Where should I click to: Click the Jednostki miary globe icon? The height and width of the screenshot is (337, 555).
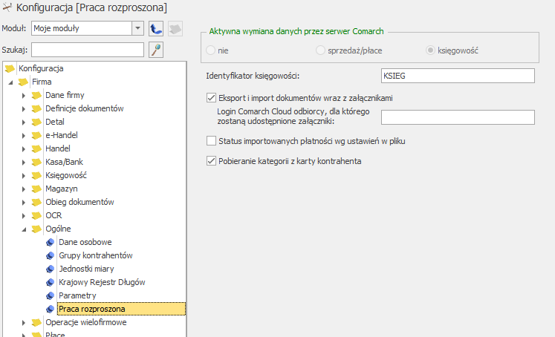(50, 269)
